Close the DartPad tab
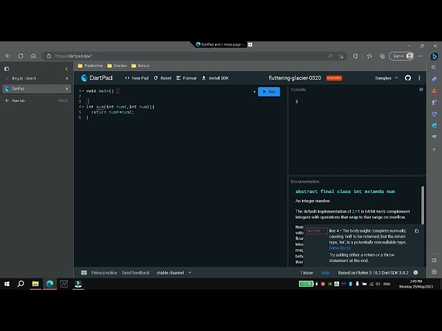The width and height of the screenshot is (442, 331). [67, 89]
